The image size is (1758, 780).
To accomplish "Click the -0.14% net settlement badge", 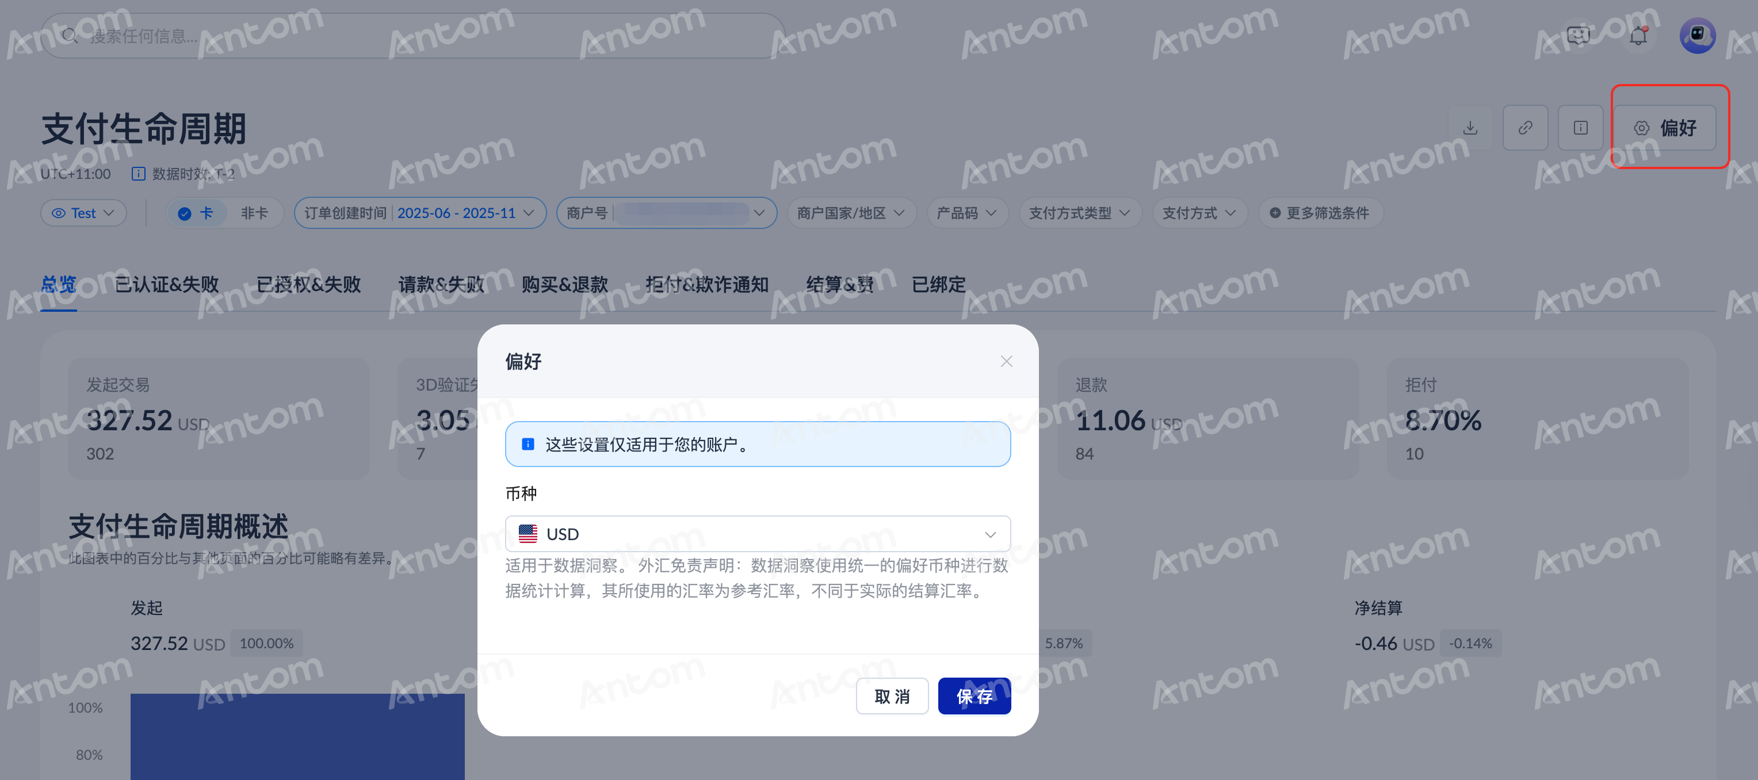I will coord(1471,644).
